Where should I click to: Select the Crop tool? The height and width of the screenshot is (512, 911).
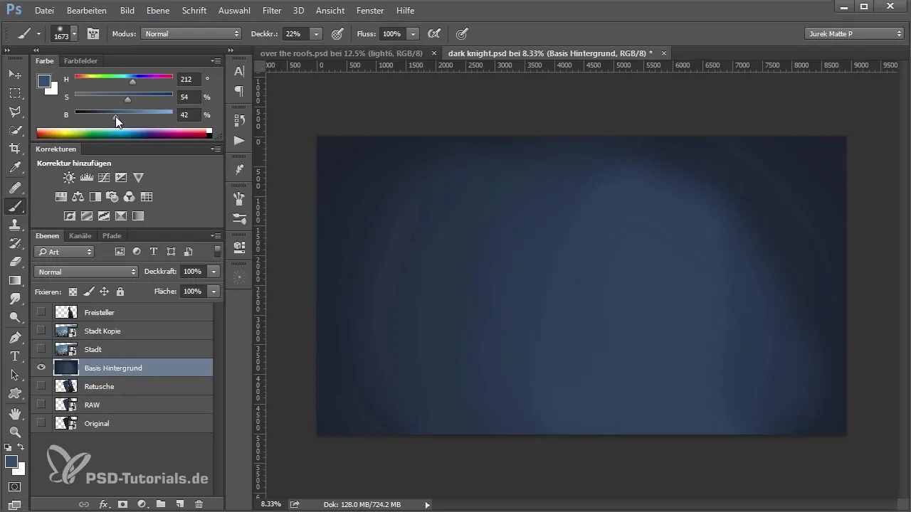tap(14, 149)
